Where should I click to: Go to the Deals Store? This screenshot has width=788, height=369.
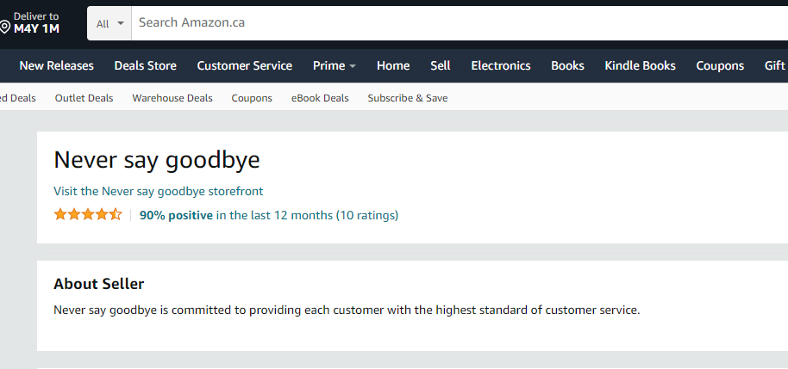[x=145, y=65]
